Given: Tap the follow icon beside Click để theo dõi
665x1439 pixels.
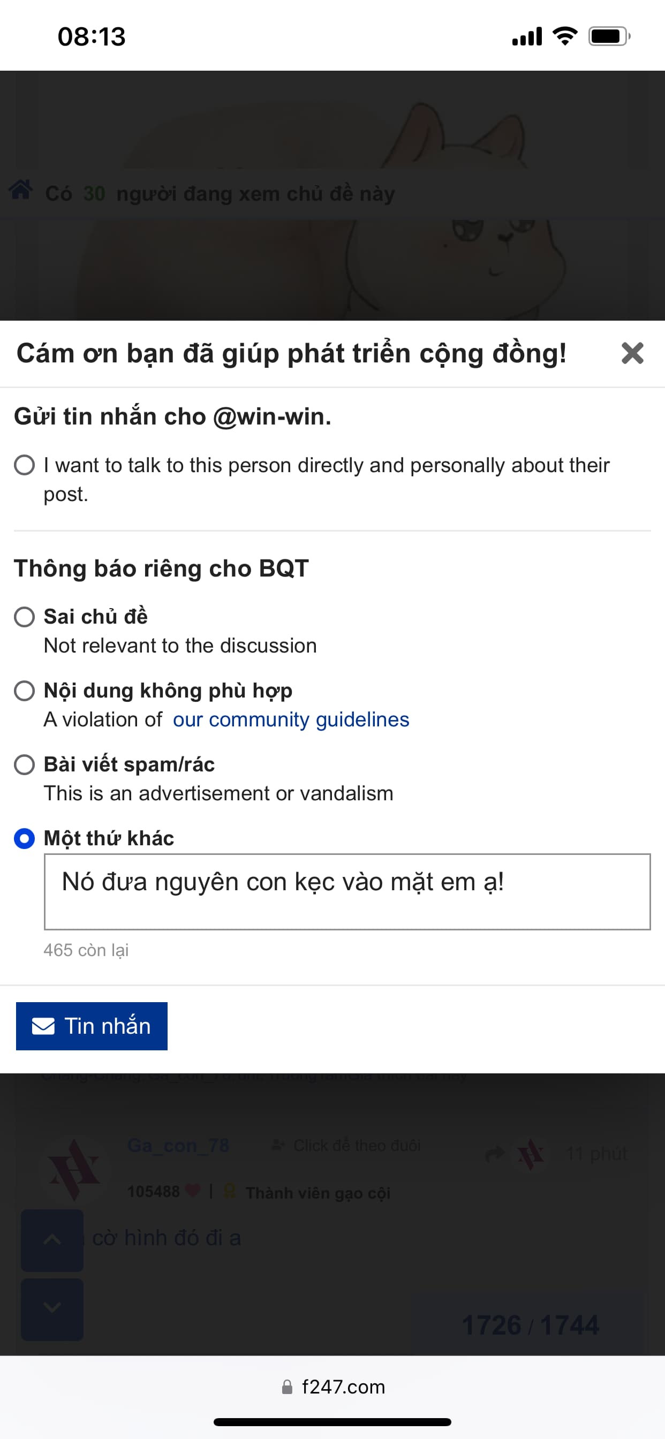Looking at the screenshot, I should [x=278, y=1146].
